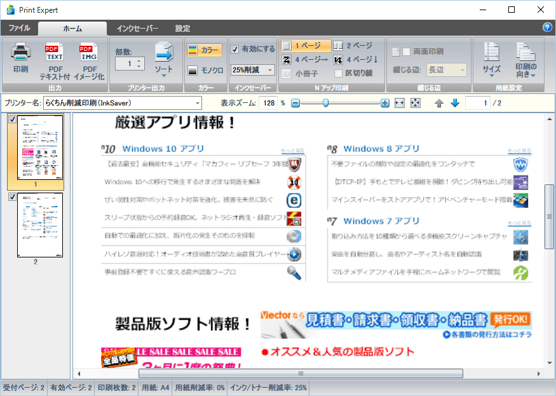Click the horizontal scrollbar thumb

tap(301, 373)
